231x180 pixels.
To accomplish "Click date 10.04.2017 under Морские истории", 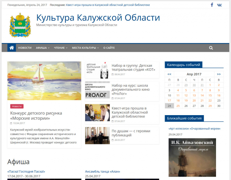I will pos(19,123).
